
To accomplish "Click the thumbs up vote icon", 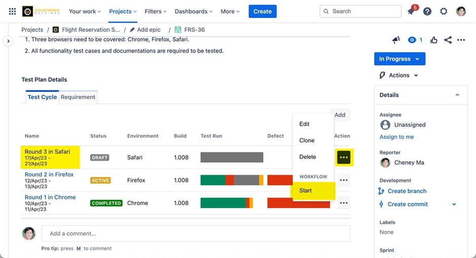I will [434, 40].
